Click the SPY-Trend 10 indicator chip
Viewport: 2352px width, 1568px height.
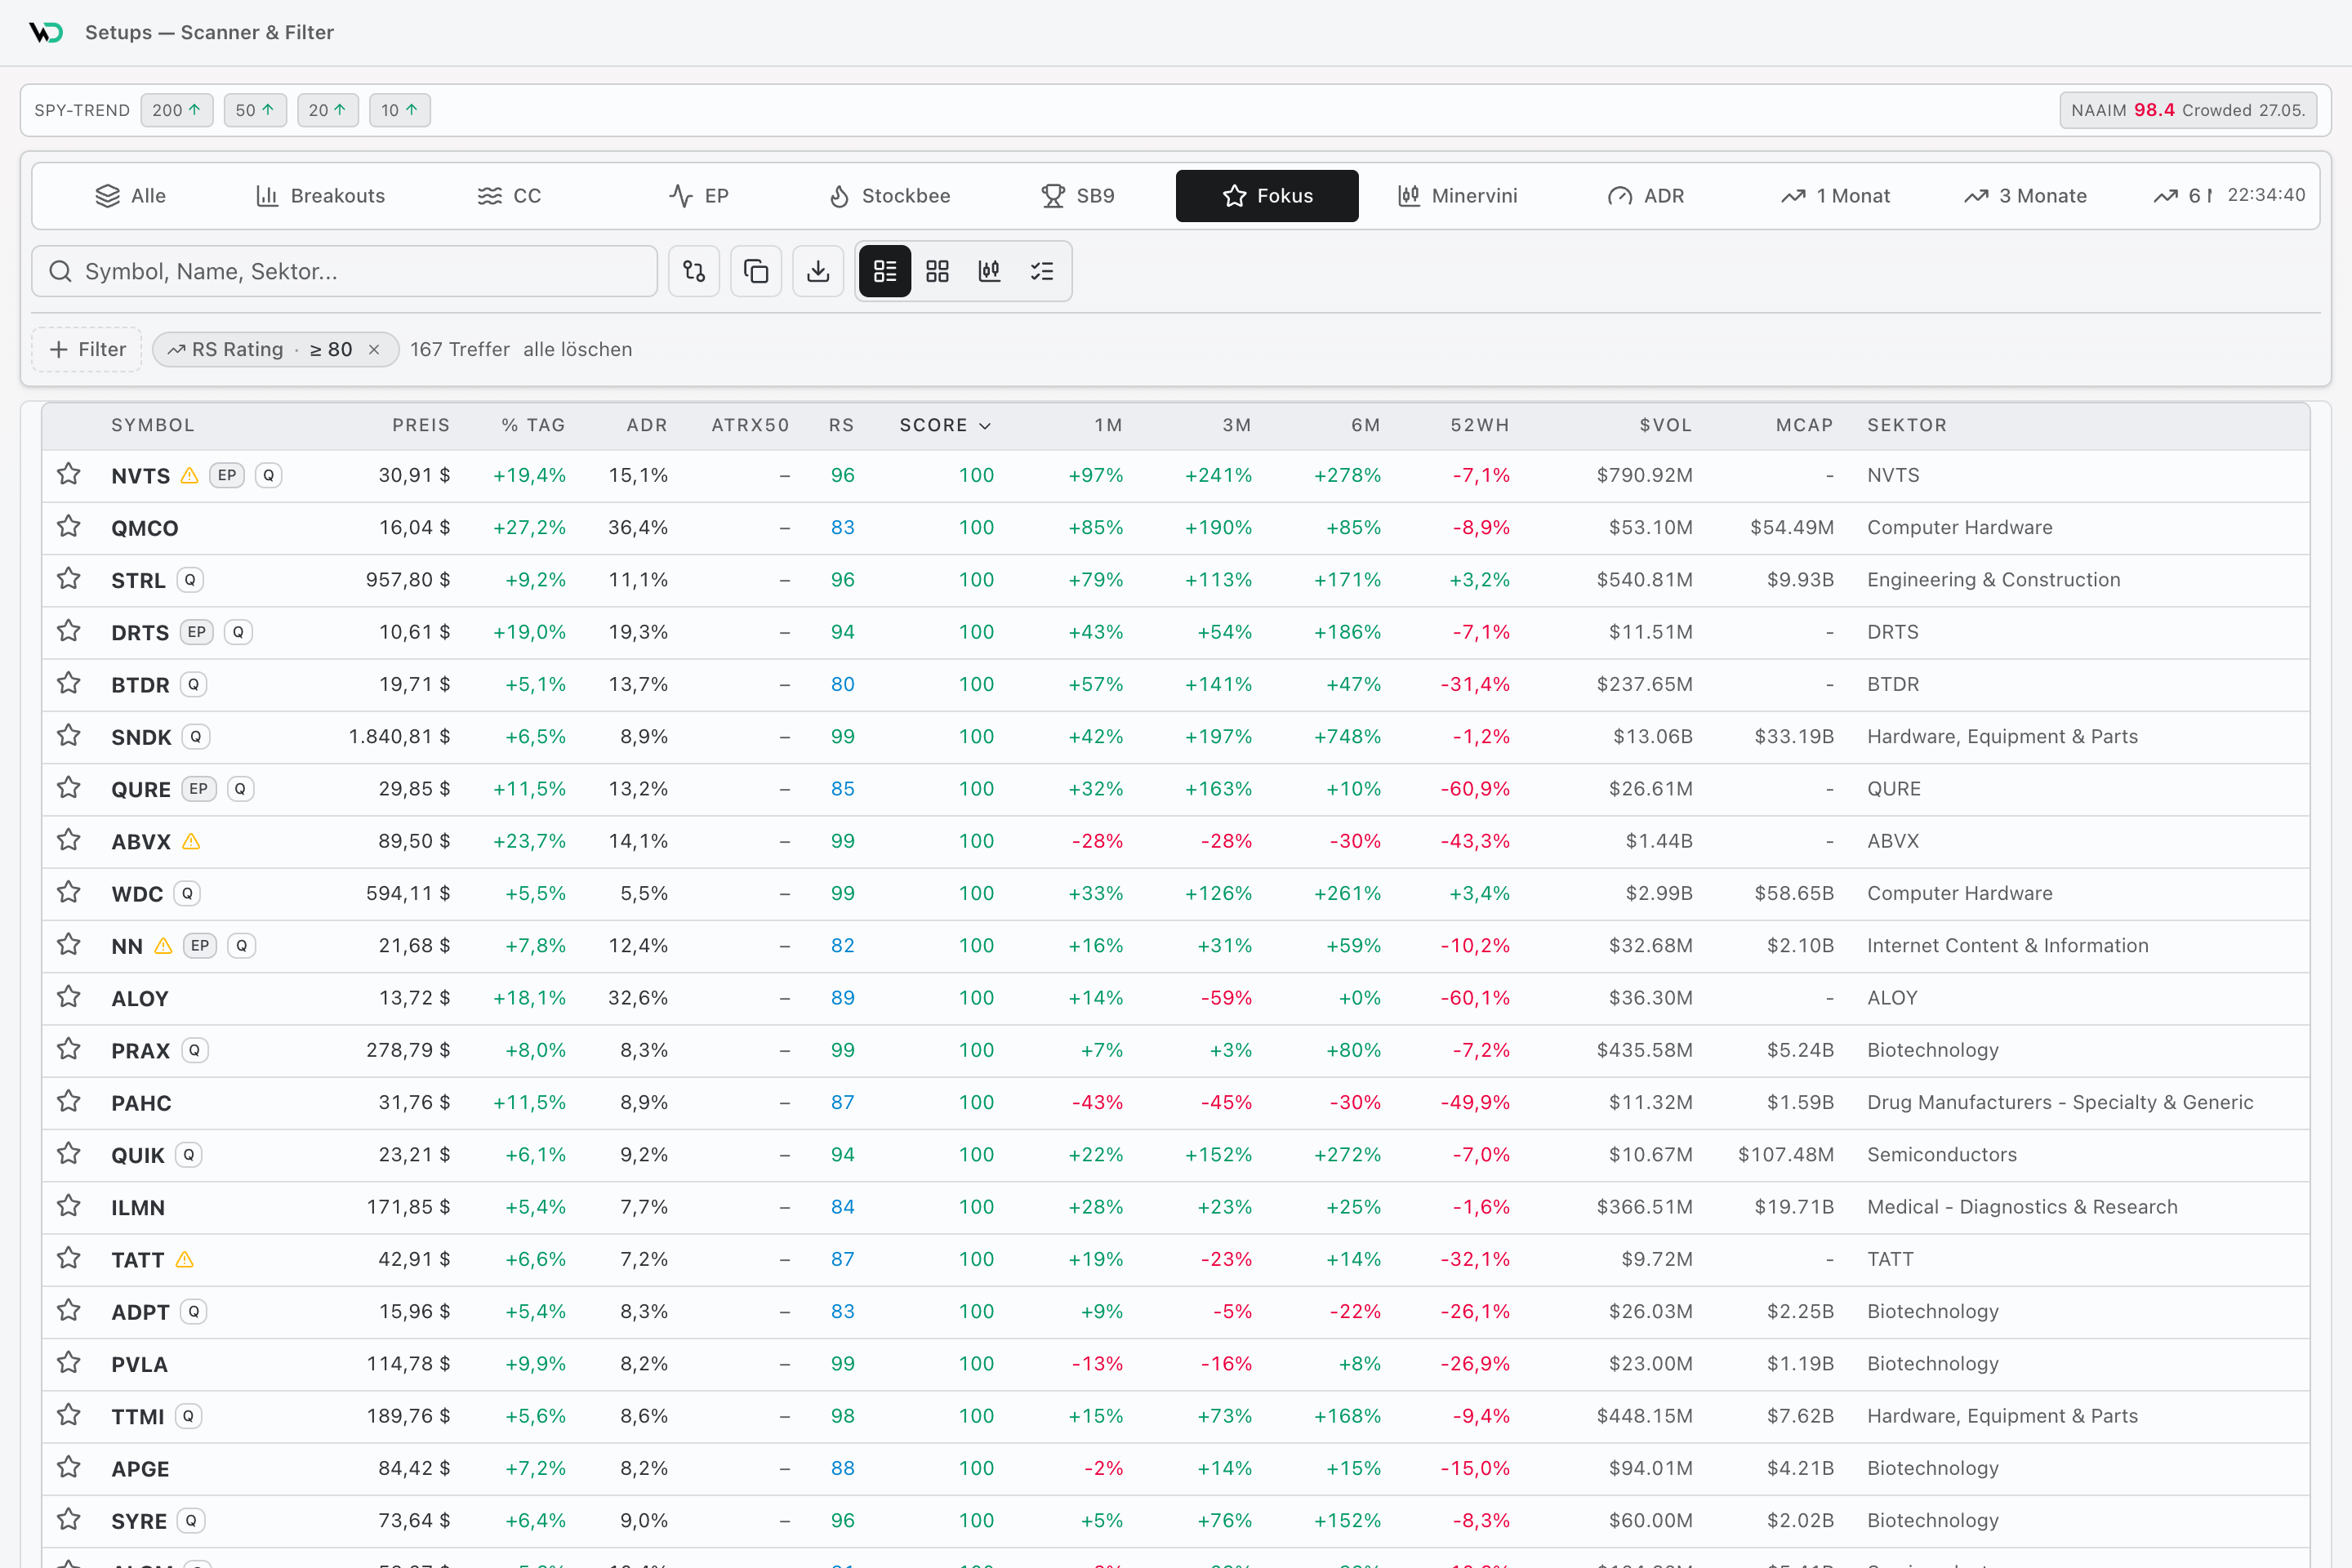tap(400, 110)
